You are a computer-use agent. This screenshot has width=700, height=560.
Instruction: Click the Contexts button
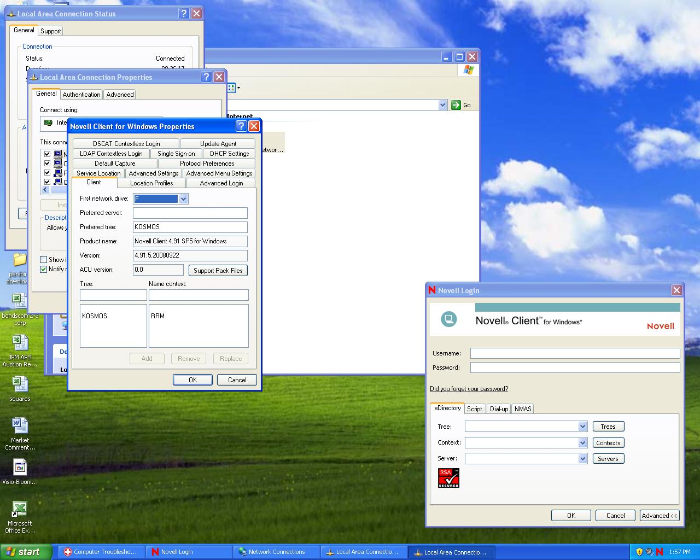click(x=608, y=443)
